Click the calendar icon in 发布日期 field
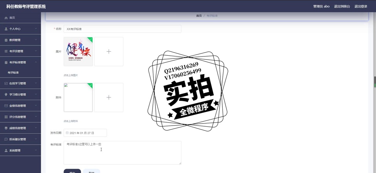 point(67,133)
